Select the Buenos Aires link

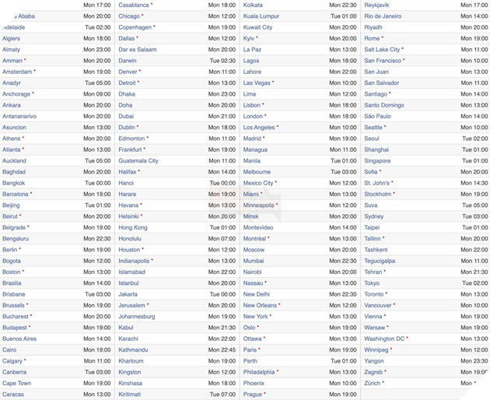click(x=19, y=339)
